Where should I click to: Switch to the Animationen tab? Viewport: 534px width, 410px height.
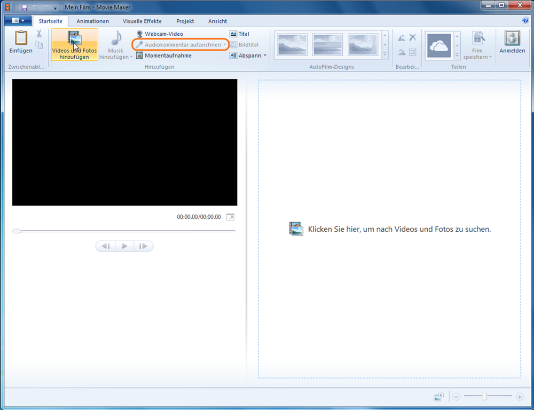click(92, 21)
